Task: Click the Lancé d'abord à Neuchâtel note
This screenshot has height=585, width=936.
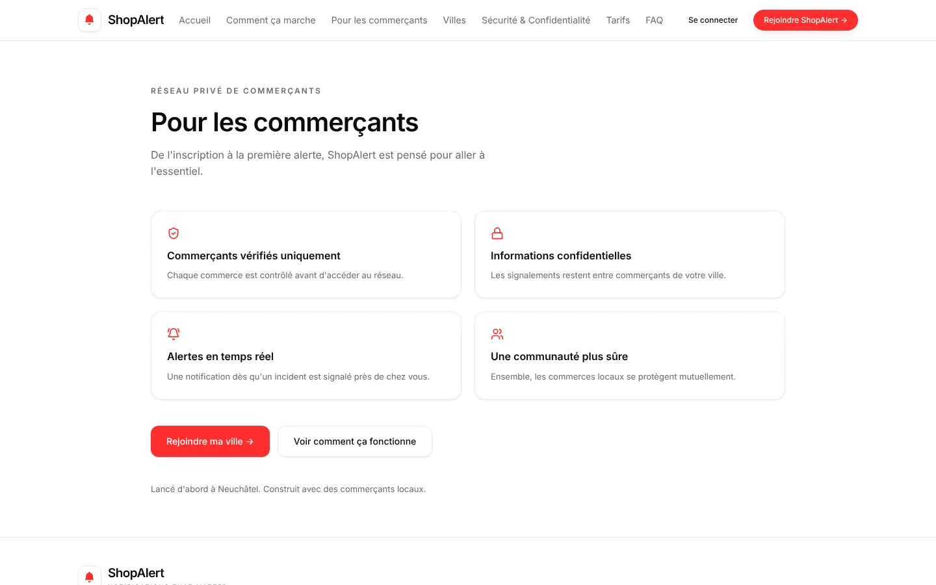Action: [288, 489]
